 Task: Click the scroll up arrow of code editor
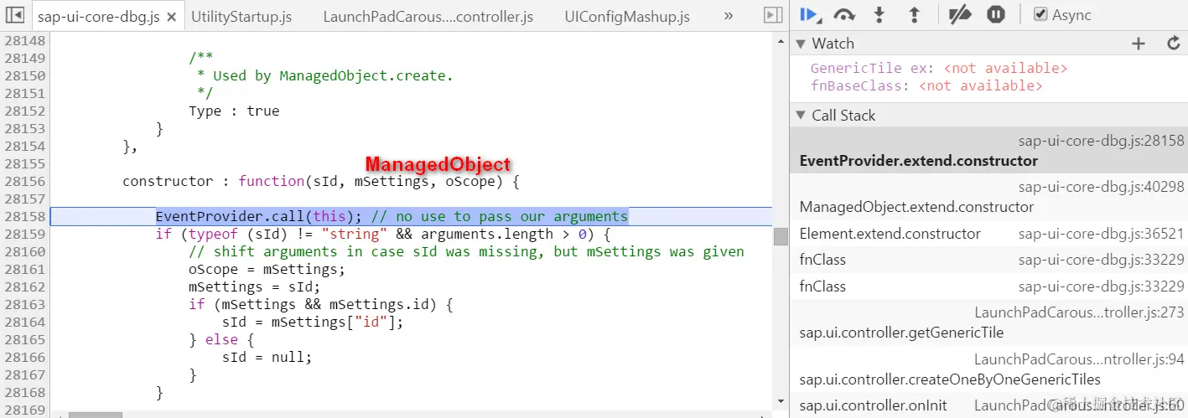(781, 40)
